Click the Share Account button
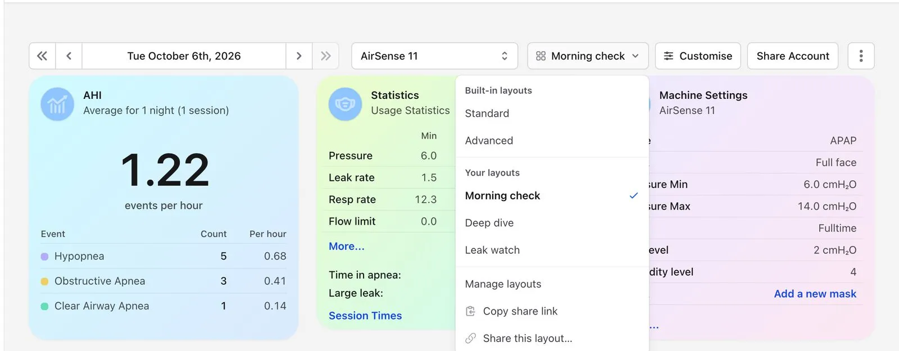This screenshot has height=351, width=899. coord(793,56)
